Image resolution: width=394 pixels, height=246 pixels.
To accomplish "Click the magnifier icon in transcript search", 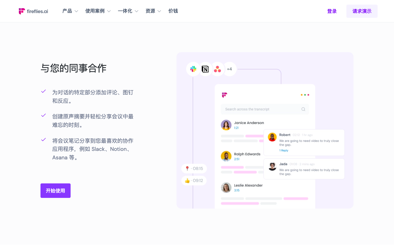I will click(x=303, y=109).
